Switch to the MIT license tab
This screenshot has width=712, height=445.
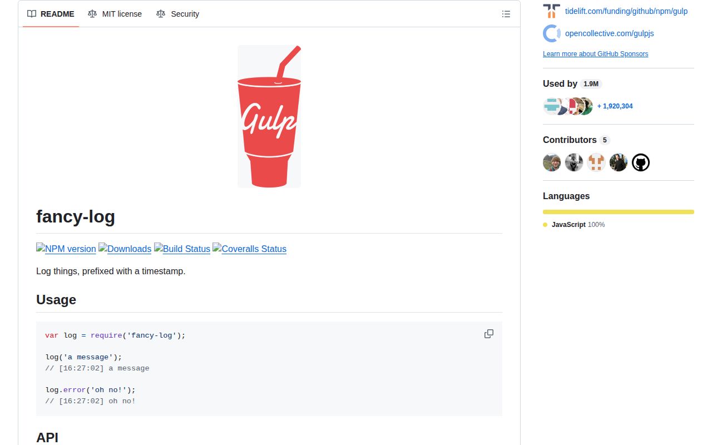(x=115, y=14)
